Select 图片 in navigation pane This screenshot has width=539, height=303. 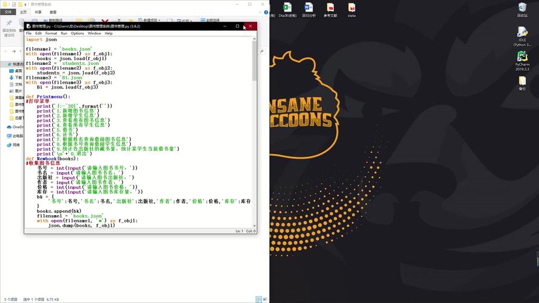click(16, 91)
